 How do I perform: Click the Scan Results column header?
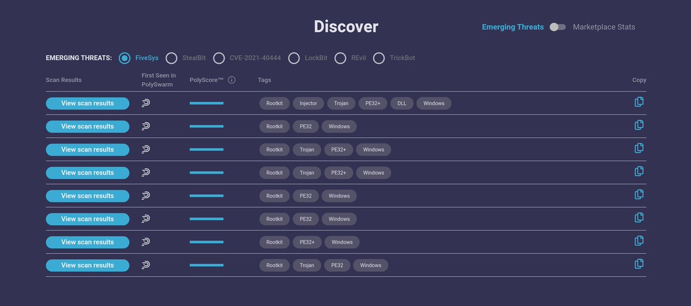(64, 80)
